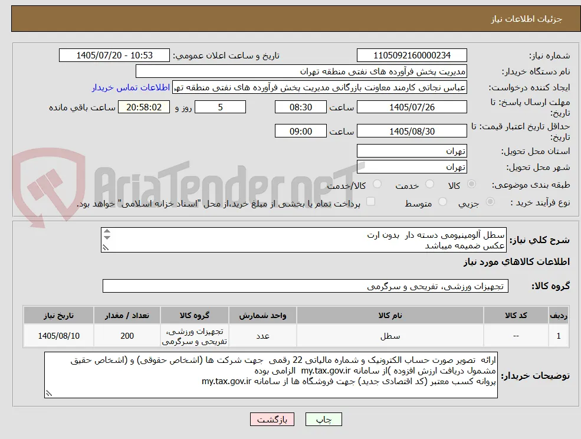Click the item code cell showing --

(516, 336)
